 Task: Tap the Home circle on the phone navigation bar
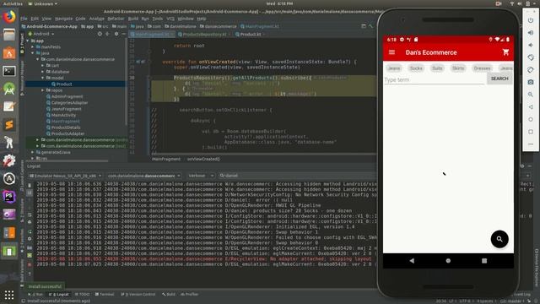click(x=448, y=261)
